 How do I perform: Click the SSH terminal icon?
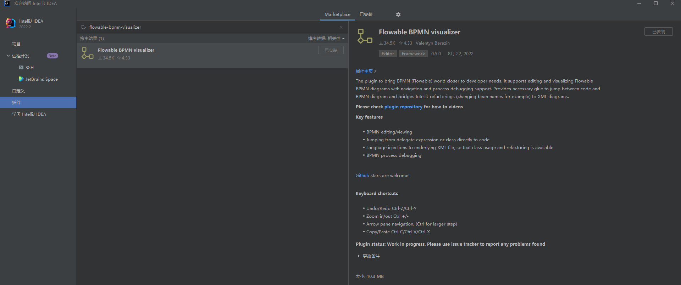pos(21,67)
